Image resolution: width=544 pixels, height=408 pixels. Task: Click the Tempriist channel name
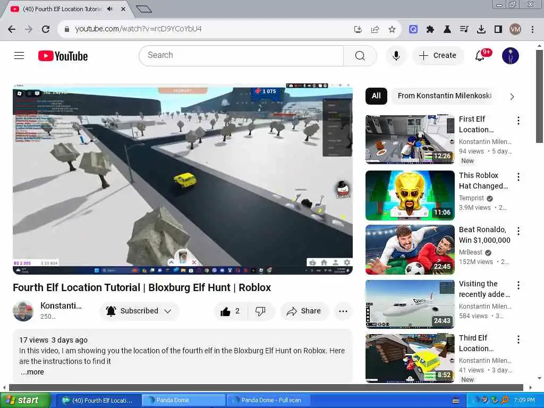tap(471, 198)
